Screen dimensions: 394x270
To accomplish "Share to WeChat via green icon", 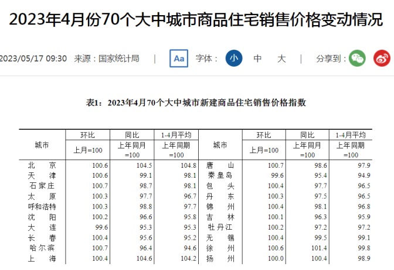I will pos(357,58).
